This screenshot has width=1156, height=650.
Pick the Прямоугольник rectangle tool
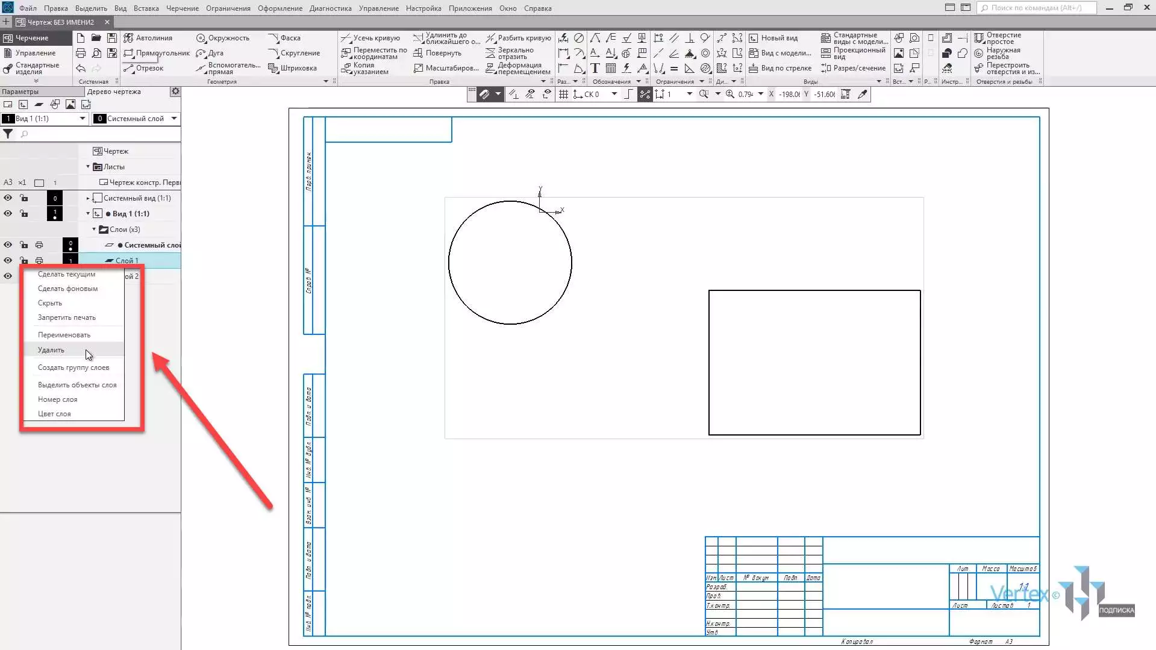click(157, 53)
